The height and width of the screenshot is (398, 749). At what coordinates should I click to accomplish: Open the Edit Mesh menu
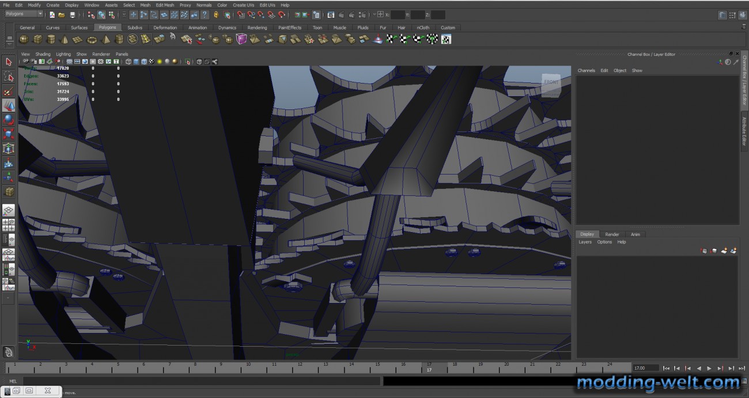165,5
